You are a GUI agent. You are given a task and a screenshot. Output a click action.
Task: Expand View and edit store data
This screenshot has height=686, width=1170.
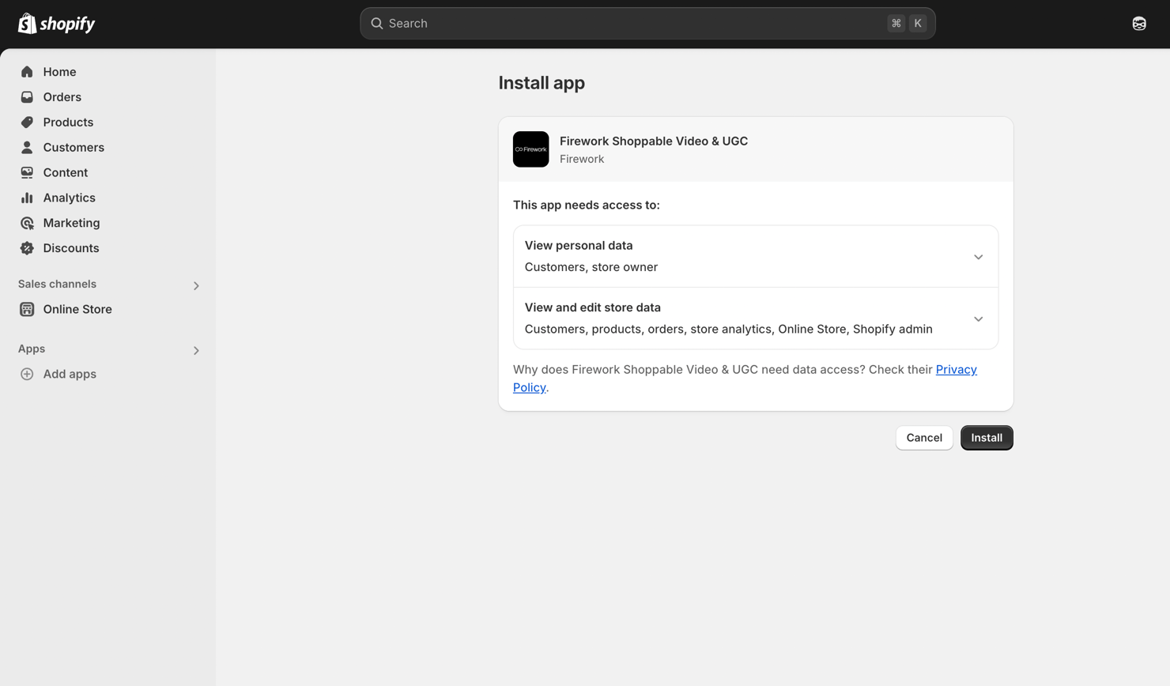pyautogui.click(x=978, y=319)
